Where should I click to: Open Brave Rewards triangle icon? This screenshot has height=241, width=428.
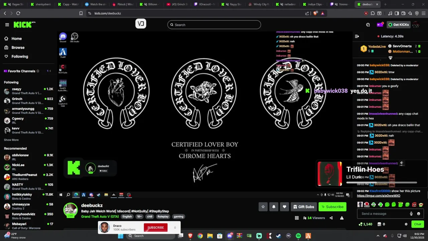[x=322, y=13]
